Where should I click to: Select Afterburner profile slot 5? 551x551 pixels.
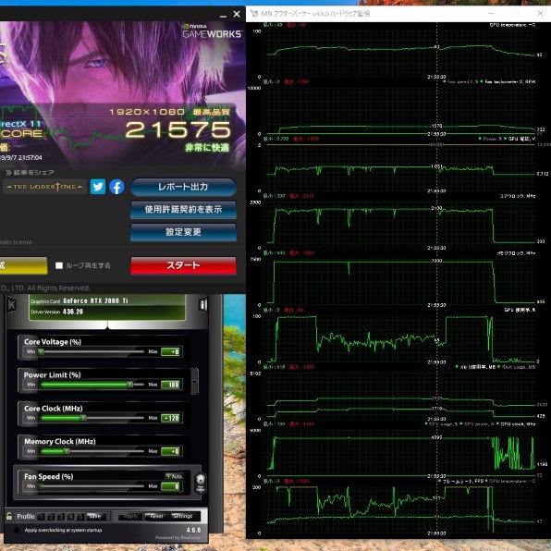(x=80, y=516)
